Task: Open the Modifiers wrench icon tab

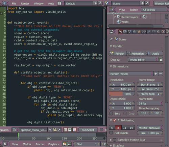Action: click(149, 32)
